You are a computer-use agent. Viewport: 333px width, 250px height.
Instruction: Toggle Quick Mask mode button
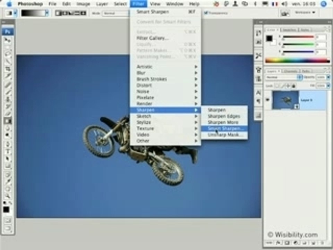[8, 220]
